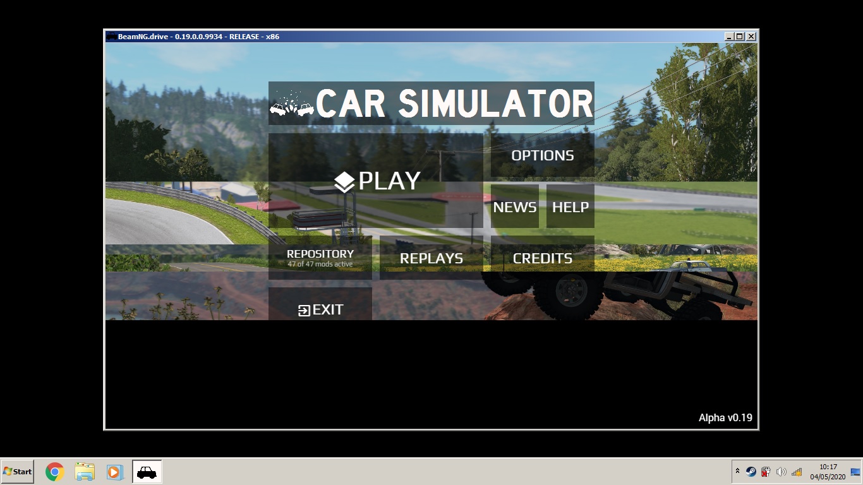View the game CREDITS
The height and width of the screenshot is (485, 863).
tap(543, 258)
